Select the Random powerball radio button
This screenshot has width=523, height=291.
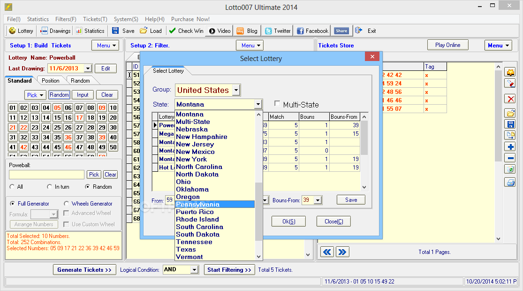(x=87, y=186)
